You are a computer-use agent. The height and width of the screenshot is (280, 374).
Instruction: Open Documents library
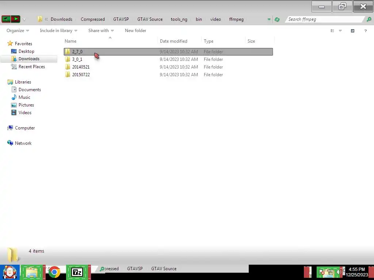[30, 90]
